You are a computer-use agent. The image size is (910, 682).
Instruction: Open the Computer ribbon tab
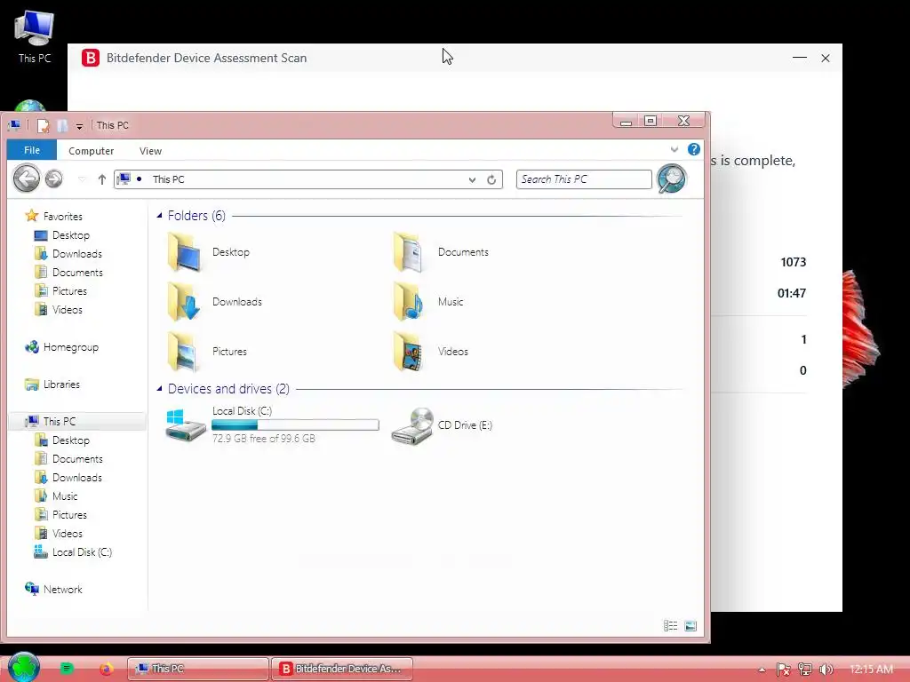pyautogui.click(x=92, y=151)
